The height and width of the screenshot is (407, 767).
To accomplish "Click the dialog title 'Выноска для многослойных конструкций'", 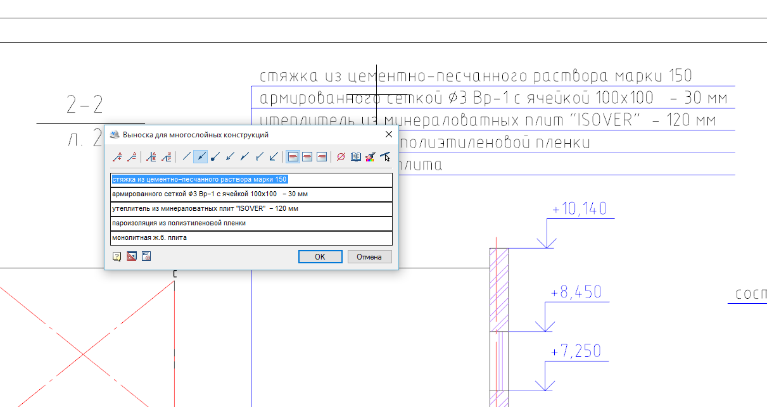I will pos(196,135).
